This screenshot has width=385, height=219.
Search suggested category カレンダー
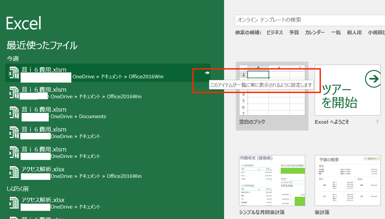[x=315, y=33]
